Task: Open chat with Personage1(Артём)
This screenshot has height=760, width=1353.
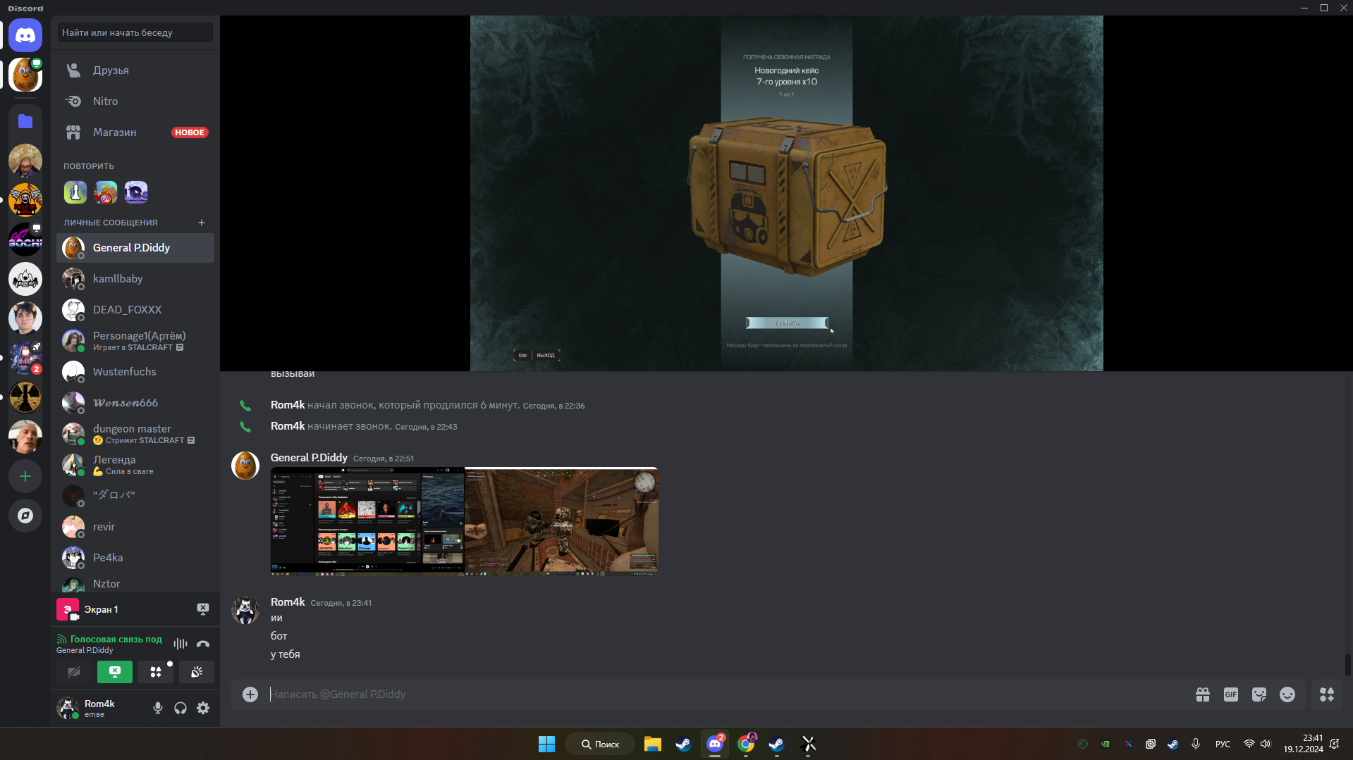Action: [135, 341]
